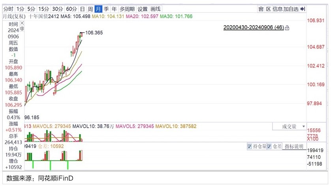
Task: Click the 指标说明 button
Action: point(294,146)
